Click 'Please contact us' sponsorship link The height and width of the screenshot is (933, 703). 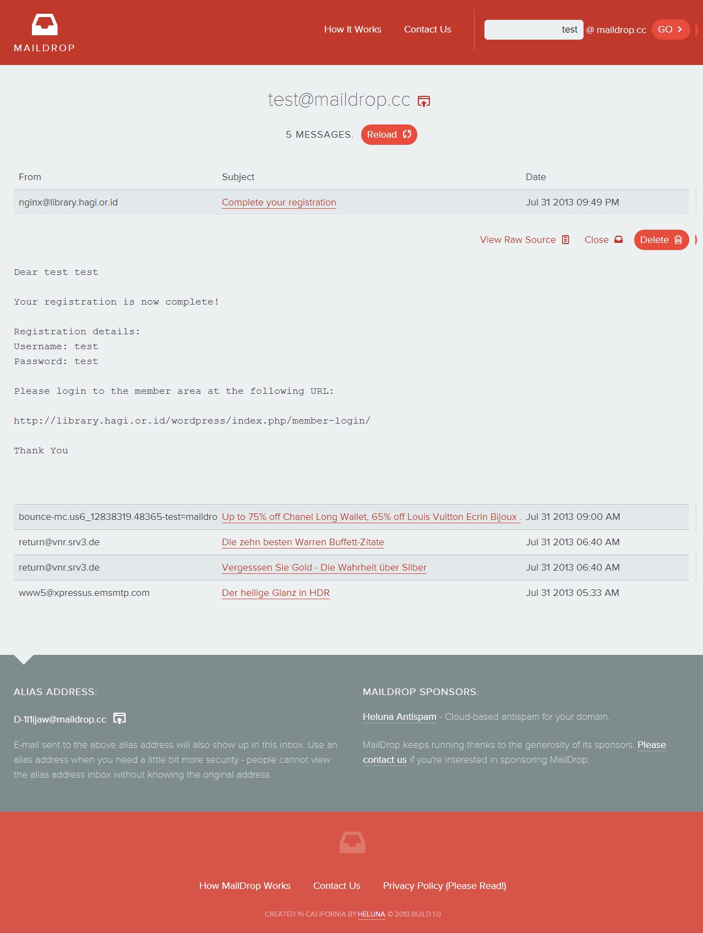point(385,760)
